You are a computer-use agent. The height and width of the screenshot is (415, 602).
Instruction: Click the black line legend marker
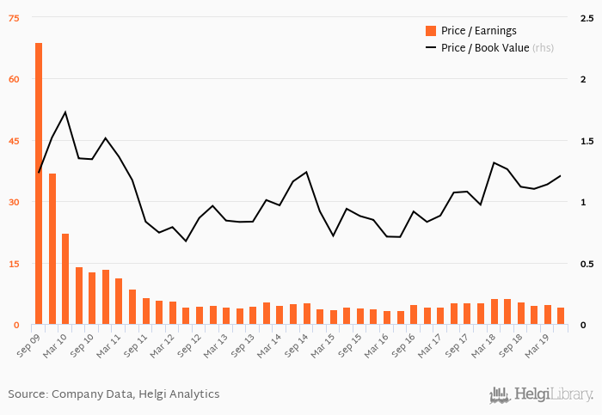pos(431,47)
